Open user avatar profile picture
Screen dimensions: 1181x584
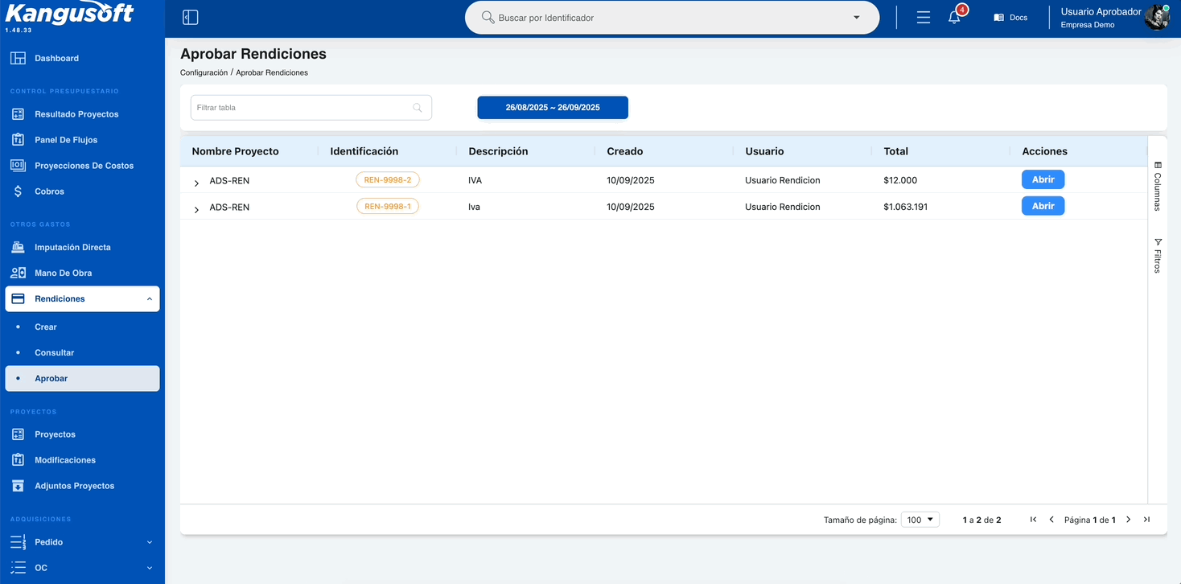(1157, 18)
